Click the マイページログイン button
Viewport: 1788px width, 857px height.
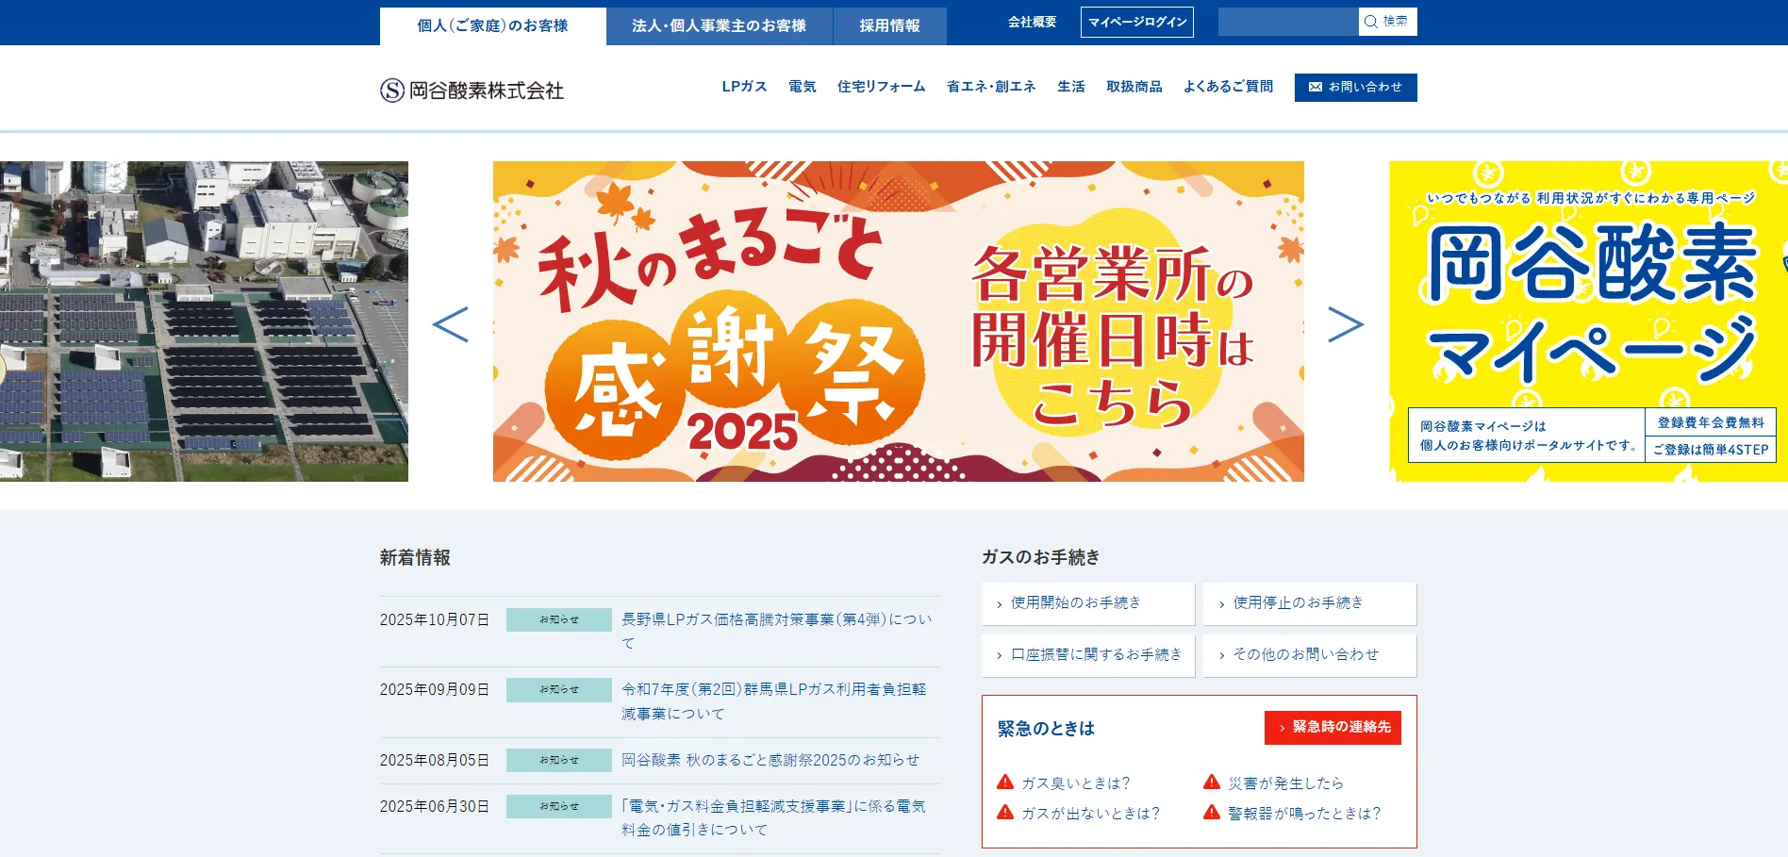click(x=1136, y=22)
